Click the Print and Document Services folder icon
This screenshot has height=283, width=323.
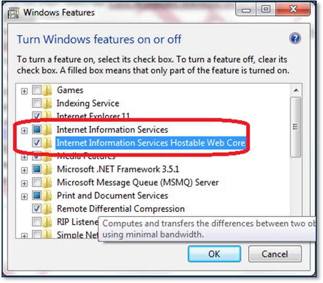(47, 196)
